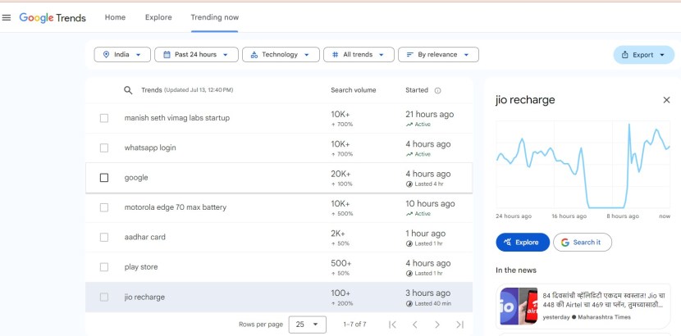The image size is (681, 336).
Task: Click the Google G icon in Search it
Action: (565, 243)
